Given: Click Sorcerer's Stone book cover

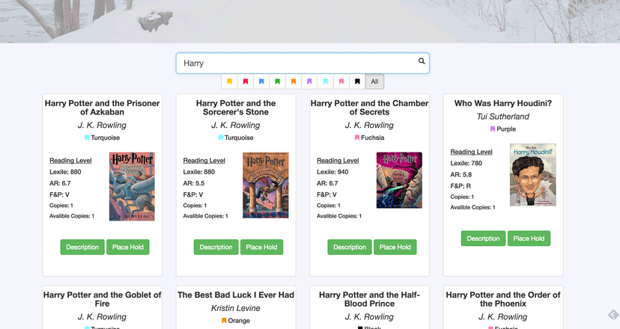Looking at the screenshot, I should pyautogui.click(x=266, y=185).
